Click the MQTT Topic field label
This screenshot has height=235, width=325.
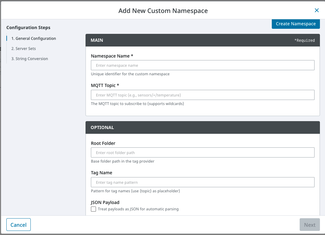[x=105, y=85]
